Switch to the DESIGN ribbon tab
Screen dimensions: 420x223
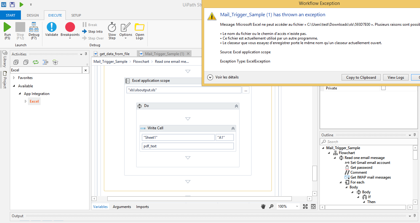[x=33, y=15]
